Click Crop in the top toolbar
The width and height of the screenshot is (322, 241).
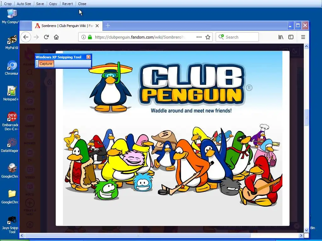pos(8,4)
